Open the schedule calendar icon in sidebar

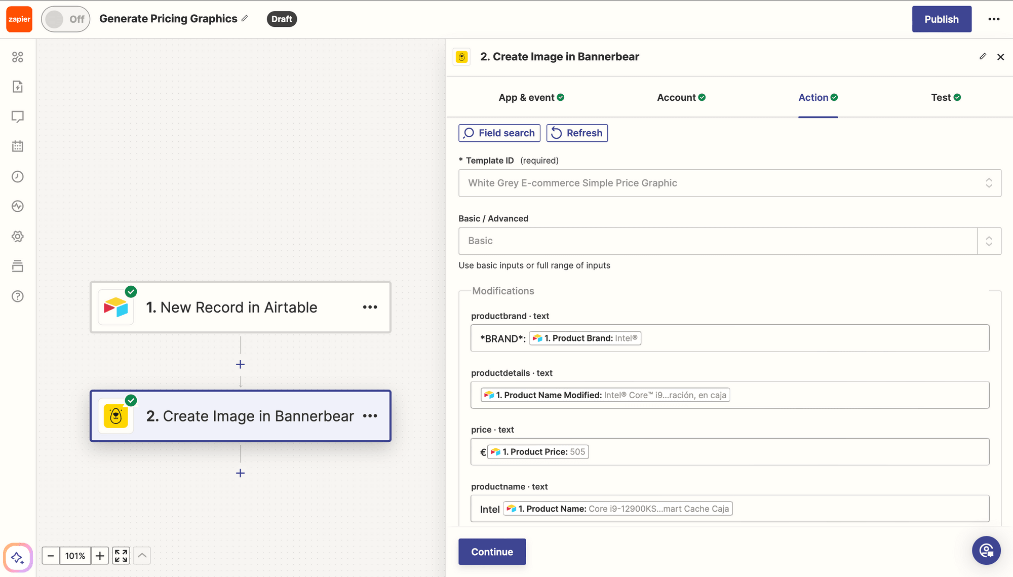pos(18,146)
